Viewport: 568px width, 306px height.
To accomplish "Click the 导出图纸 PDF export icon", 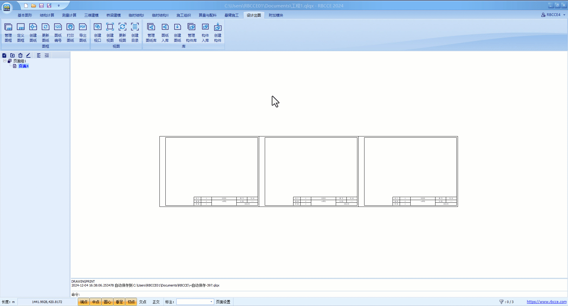I will click(83, 32).
